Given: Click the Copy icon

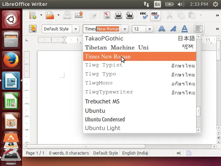Looking at the screenshot, I should click(x=181, y=15).
